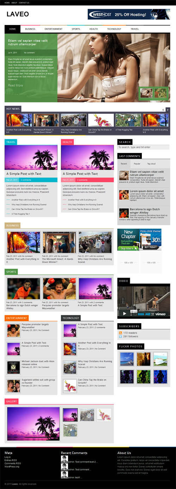Click the pink HEALTH section label

(67, 142)
